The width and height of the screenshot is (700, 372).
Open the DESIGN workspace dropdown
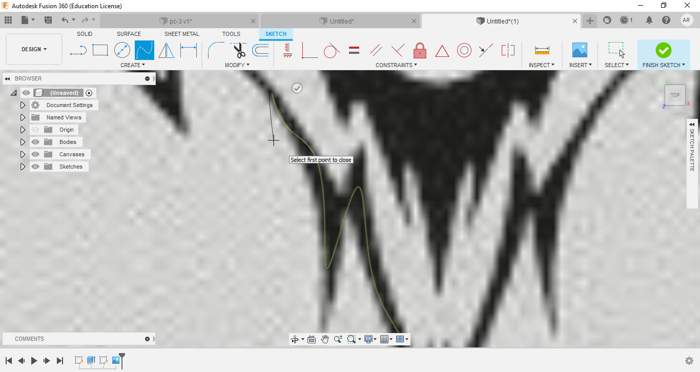[x=34, y=49]
